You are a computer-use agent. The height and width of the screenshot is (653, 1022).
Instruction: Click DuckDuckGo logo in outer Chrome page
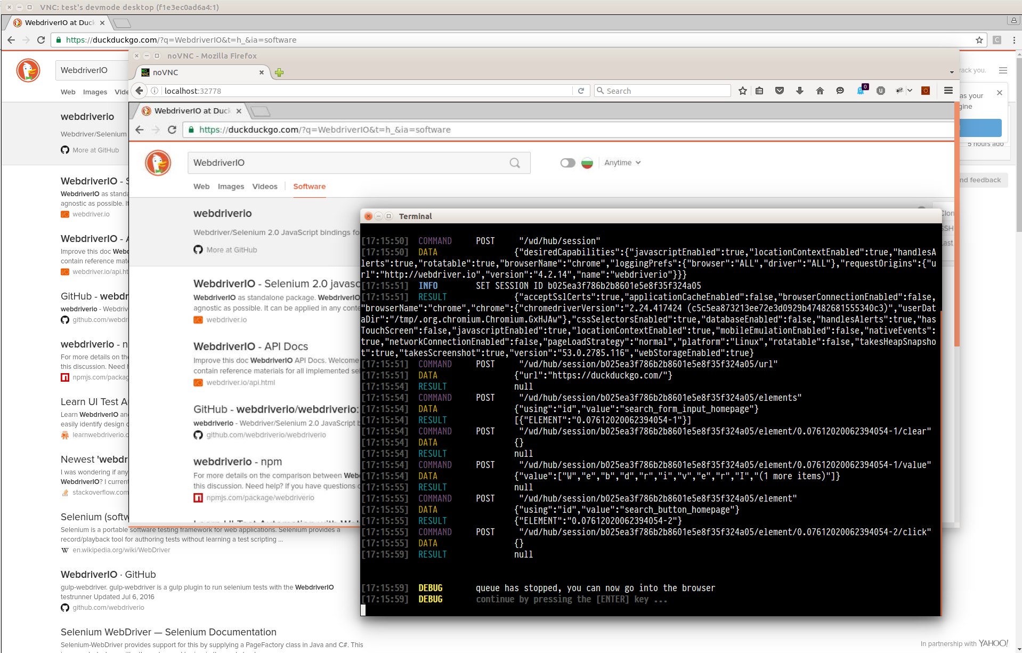[28, 70]
